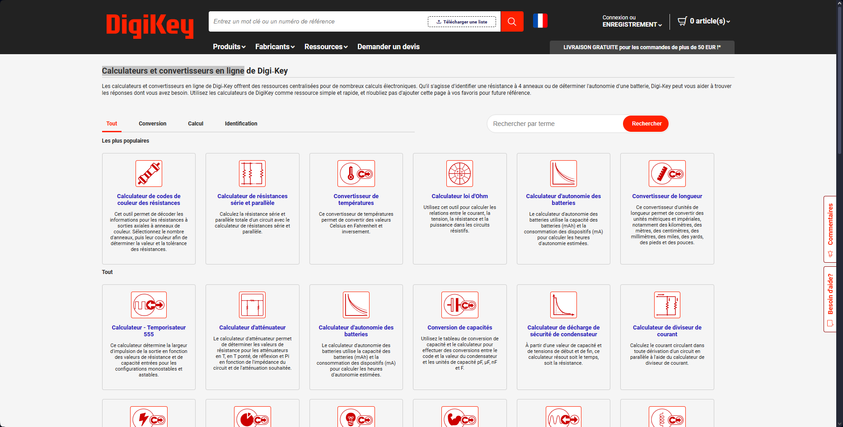The image size is (843, 427).
Task: Open length converter ruler icon
Action: [x=667, y=173]
